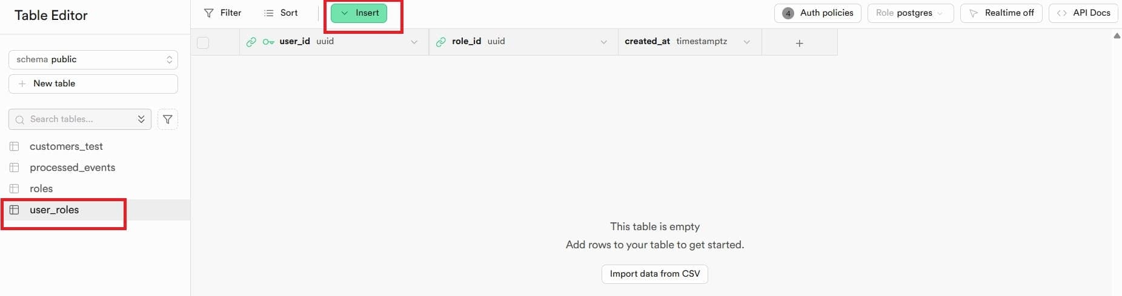This screenshot has width=1122, height=296.
Task: Click the link icon on role_id column
Action: point(440,42)
